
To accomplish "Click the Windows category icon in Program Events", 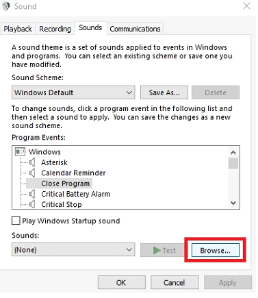I will click(x=20, y=152).
